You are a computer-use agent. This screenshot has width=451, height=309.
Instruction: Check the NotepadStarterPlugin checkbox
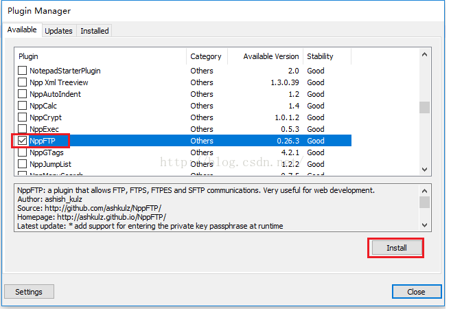click(x=23, y=71)
